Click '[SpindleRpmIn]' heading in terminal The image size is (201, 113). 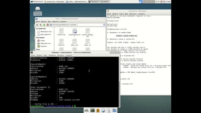click(x=38, y=64)
